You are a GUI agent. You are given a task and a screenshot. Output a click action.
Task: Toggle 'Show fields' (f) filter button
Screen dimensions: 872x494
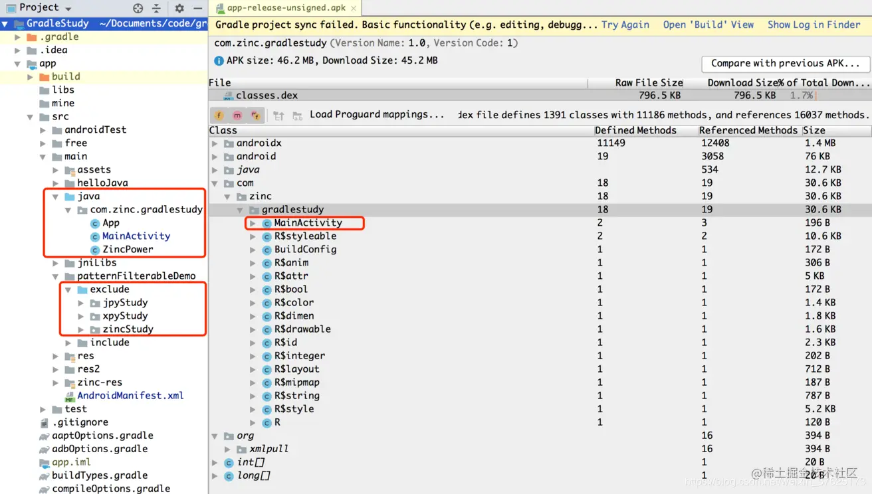(219, 116)
